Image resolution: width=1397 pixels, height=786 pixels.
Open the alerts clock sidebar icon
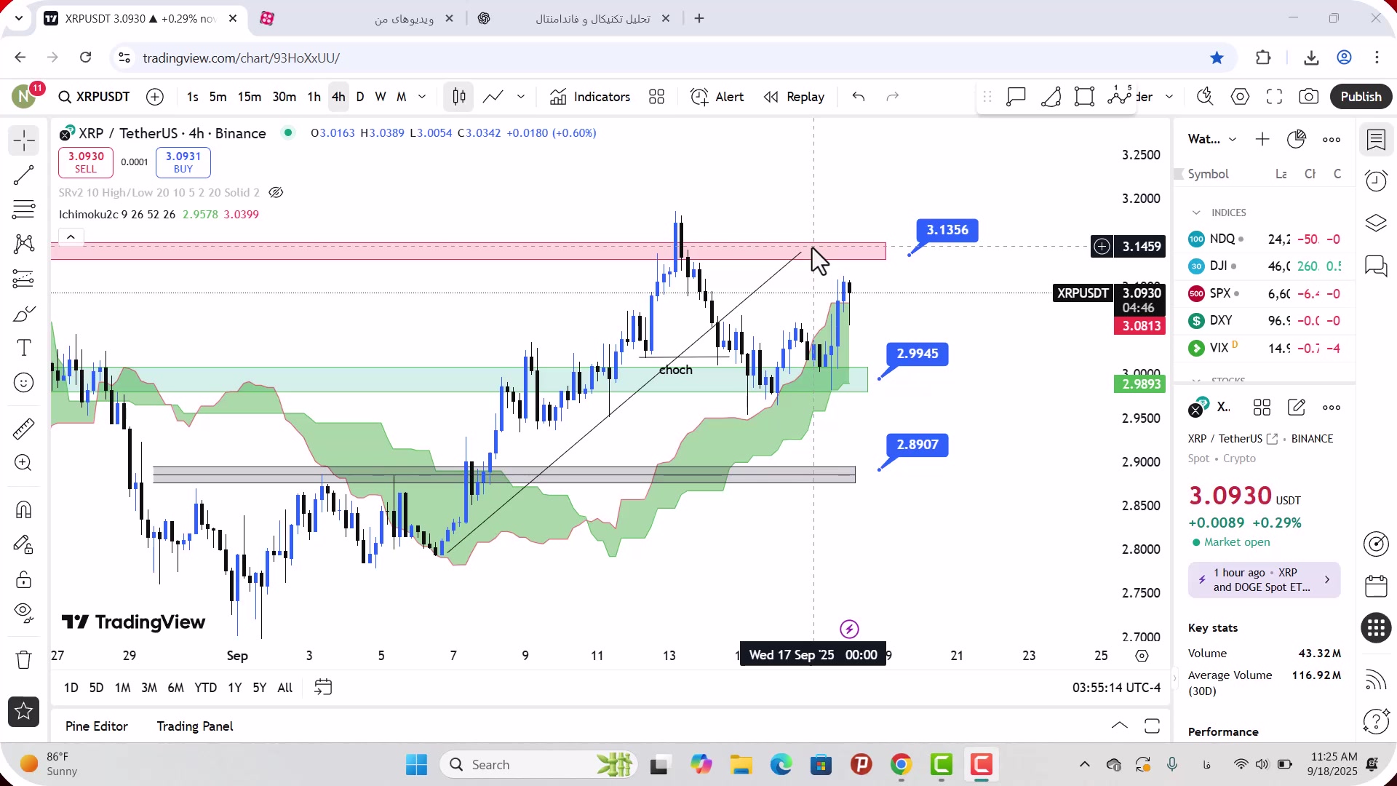click(1377, 180)
